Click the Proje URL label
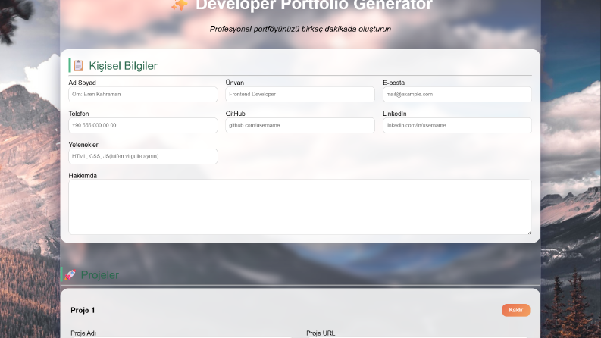 [321, 333]
